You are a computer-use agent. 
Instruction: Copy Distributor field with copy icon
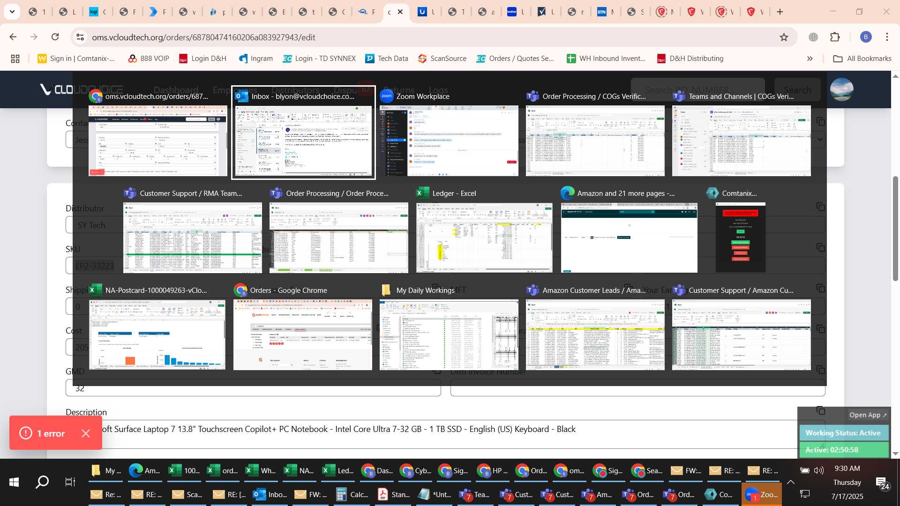coord(820,207)
